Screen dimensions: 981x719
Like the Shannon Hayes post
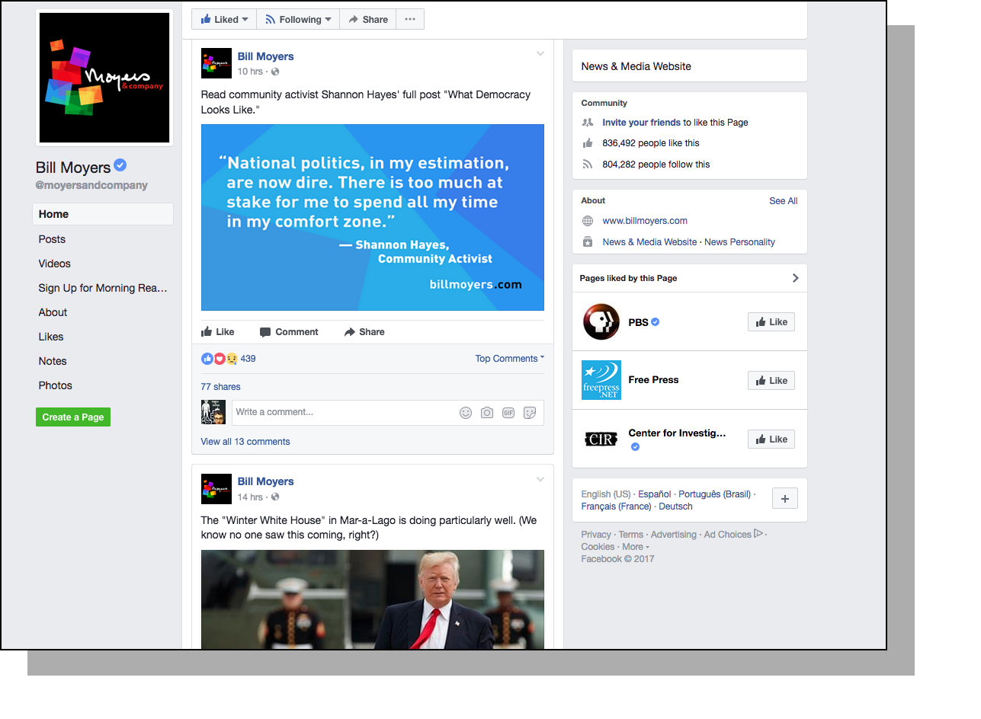(218, 332)
